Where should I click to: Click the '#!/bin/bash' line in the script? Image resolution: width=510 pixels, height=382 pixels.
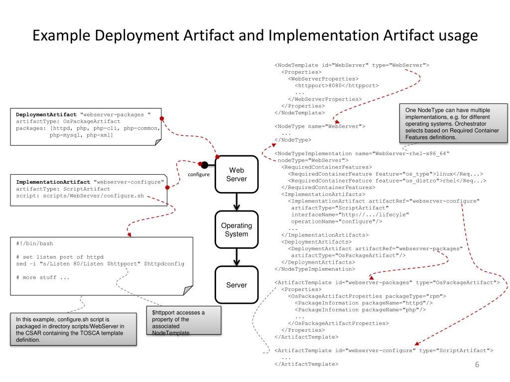point(34,244)
